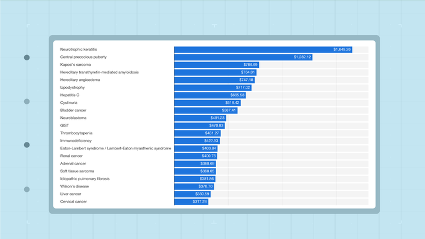Select Idiopathic pulmonary fibrosis label
This screenshot has width=425, height=239.
85,179
